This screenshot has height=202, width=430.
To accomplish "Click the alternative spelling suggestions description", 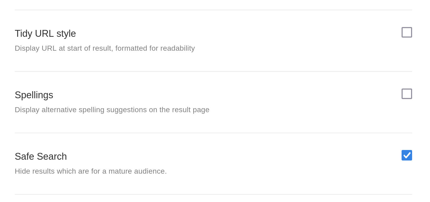I will [x=112, y=110].
